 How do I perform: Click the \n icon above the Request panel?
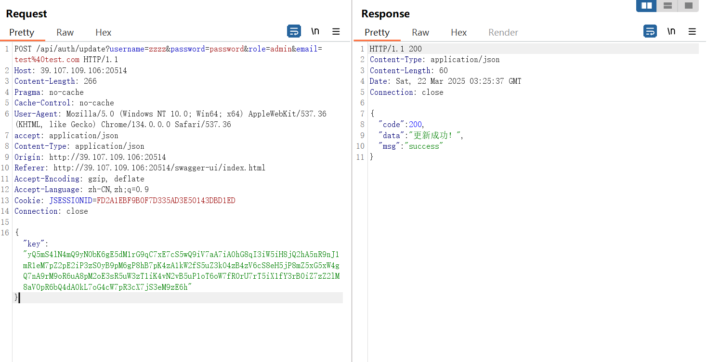[x=315, y=31]
